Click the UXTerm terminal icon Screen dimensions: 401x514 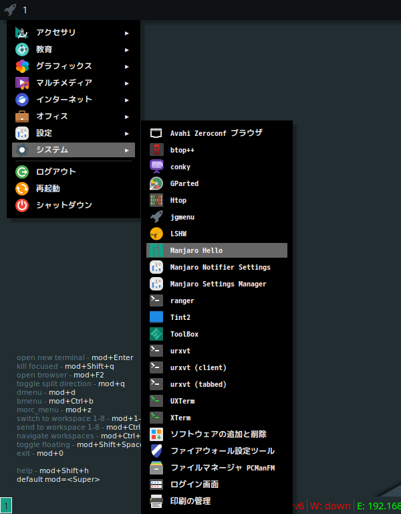(x=156, y=401)
